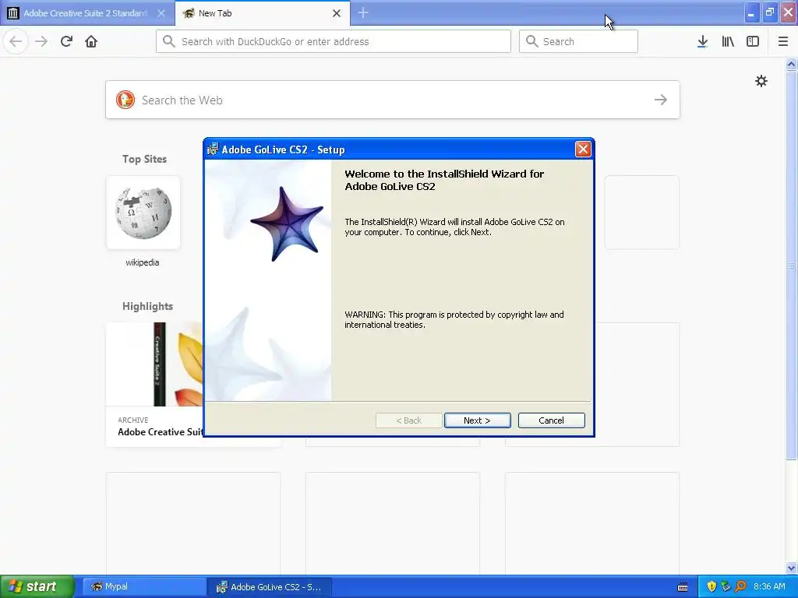The height and width of the screenshot is (598, 798).
Task: Click the network tray icon
Action: pyautogui.click(x=726, y=586)
